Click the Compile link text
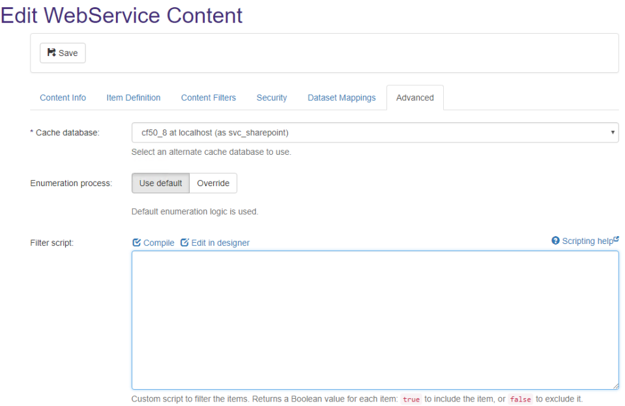The width and height of the screenshot is (625, 406). (158, 243)
